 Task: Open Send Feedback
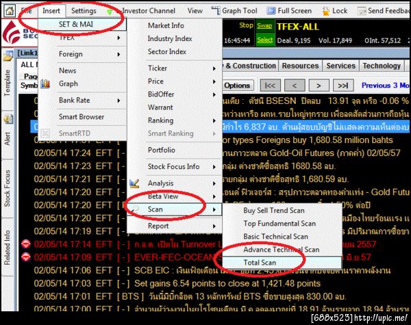(x=383, y=11)
